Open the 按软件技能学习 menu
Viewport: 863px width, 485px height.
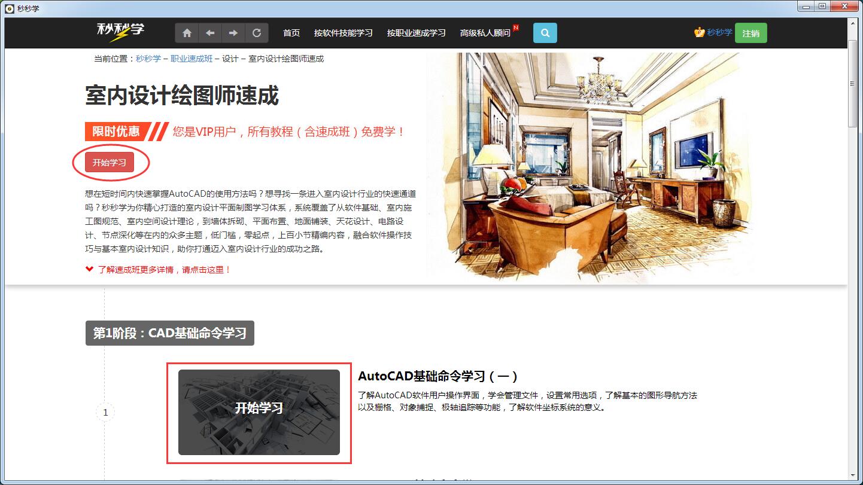pyautogui.click(x=344, y=33)
